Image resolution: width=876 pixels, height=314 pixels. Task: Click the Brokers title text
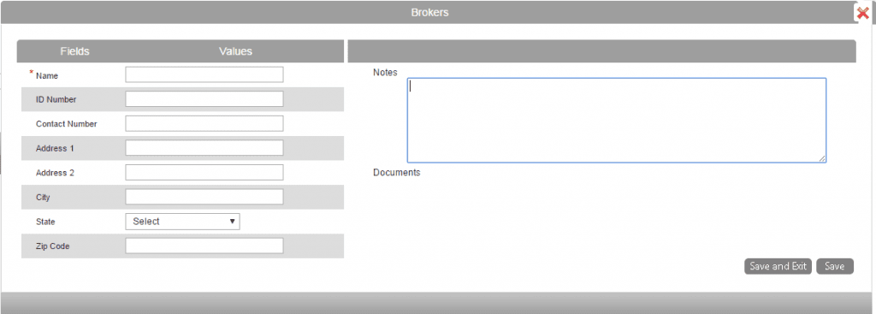(429, 12)
